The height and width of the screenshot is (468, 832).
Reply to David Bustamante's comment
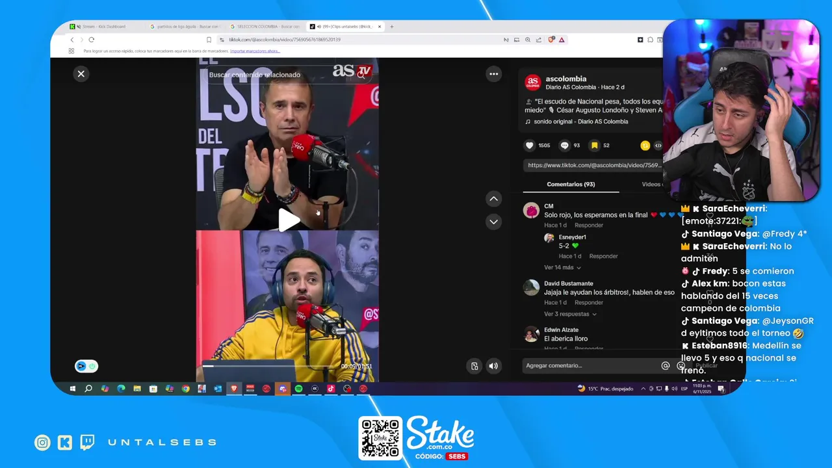(x=589, y=302)
